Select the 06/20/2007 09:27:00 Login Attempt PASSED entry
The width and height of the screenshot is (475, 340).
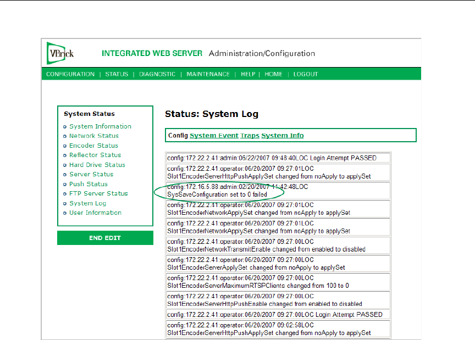[278, 315]
